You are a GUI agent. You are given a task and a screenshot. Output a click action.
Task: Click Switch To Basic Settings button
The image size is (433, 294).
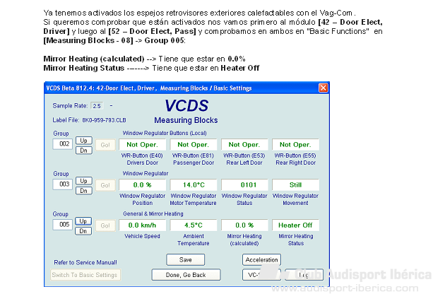(85, 275)
